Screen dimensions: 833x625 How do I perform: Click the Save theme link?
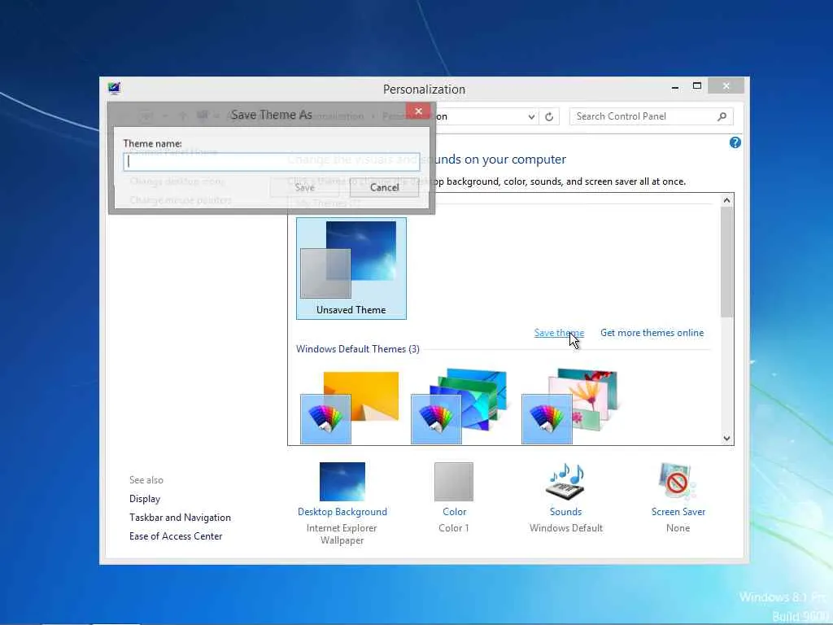[559, 333]
